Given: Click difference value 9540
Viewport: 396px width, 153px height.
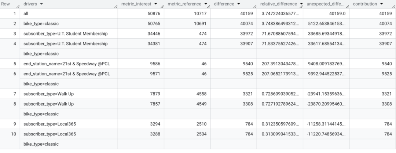Looking at the screenshot, I should coord(248,64).
